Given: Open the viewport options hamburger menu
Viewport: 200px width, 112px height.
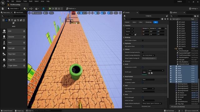Looking at the screenshot, I should 29,13.
